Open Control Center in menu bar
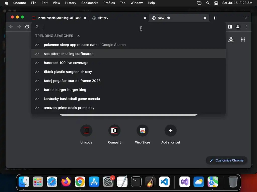Viewport: 257px width, 192px height. pos(216,3)
